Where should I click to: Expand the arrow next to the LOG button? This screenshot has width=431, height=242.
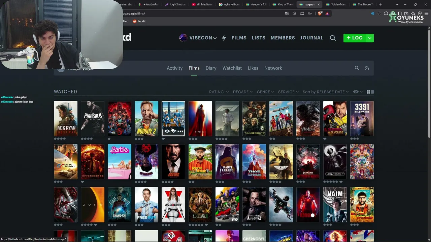click(370, 38)
